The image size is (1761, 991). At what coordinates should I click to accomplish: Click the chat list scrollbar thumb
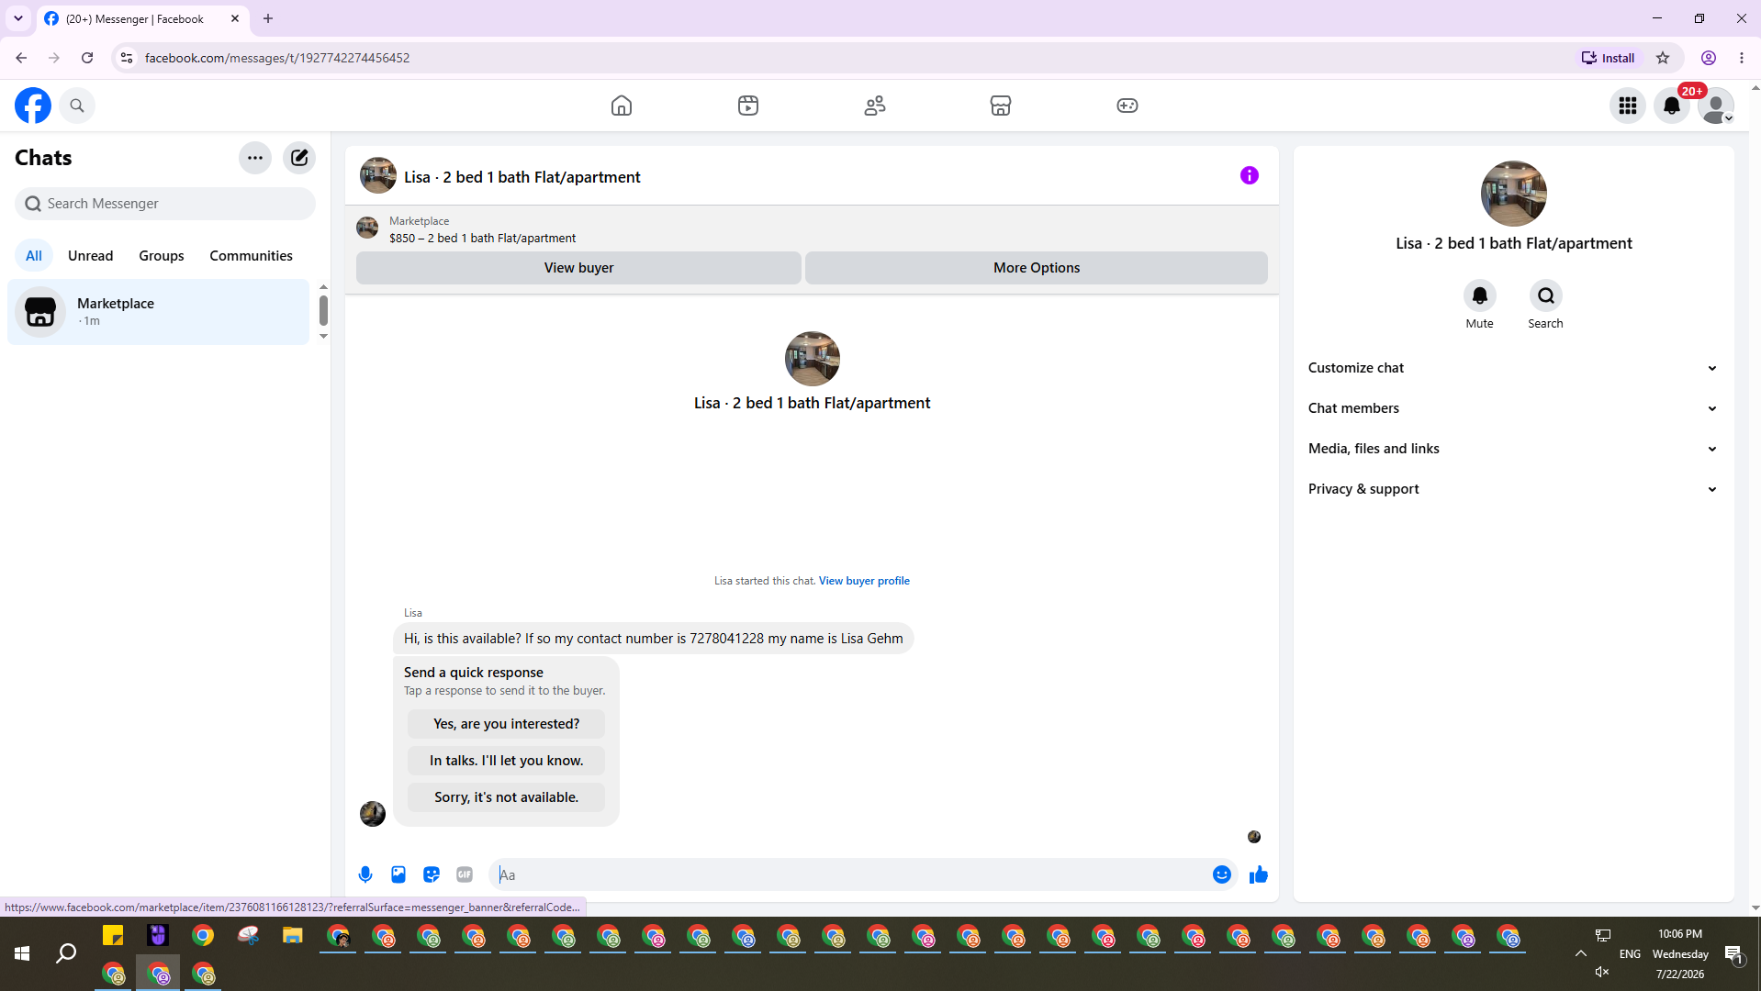[323, 311]
